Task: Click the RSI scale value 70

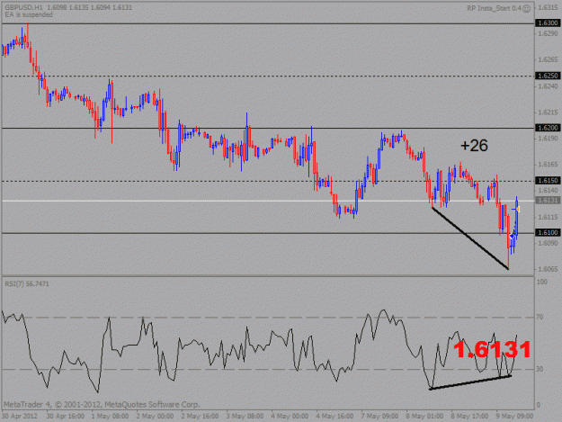Action: point(540,317)
